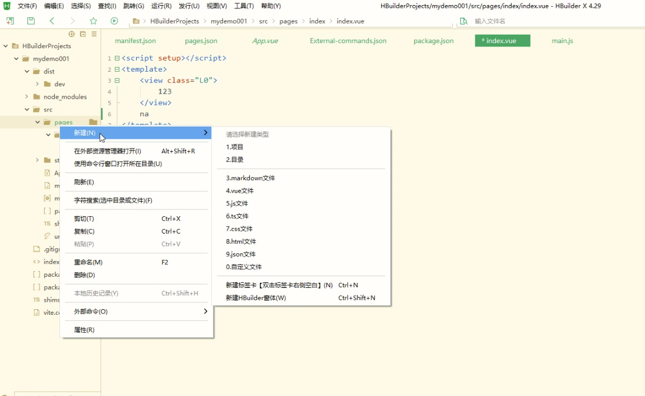Image resolution: width=645 pixels, height=396 pixels.
Task: Open the 运行(R) menu
Action: 161,6
